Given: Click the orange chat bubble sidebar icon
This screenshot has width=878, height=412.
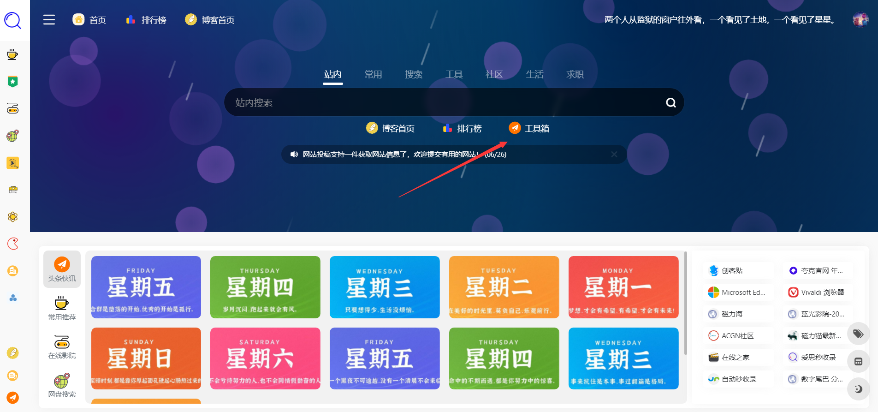Looking at the screenshot, I should [13, 376].
